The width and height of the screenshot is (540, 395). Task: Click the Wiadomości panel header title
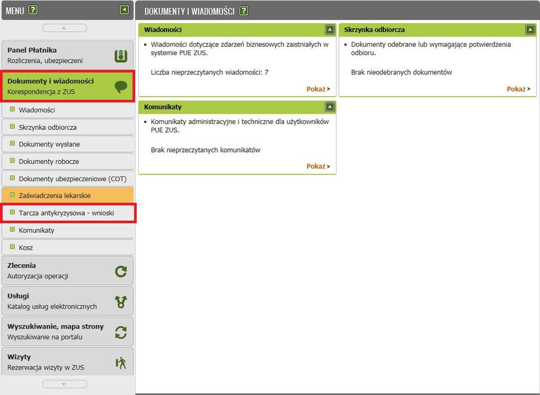[163, 30]
